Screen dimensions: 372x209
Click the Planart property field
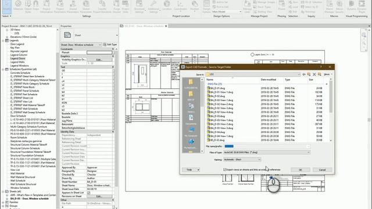coord(99,53)
